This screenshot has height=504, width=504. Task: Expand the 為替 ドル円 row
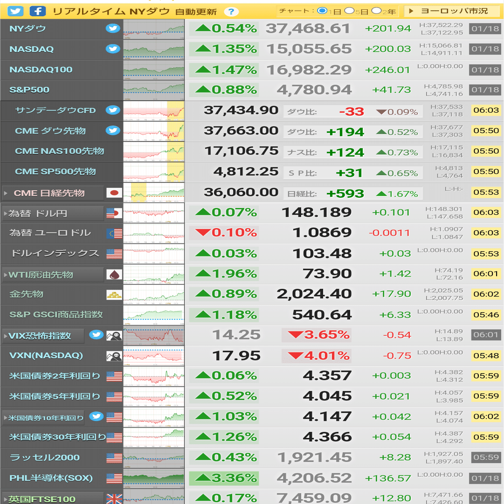[x=53, y=214]
